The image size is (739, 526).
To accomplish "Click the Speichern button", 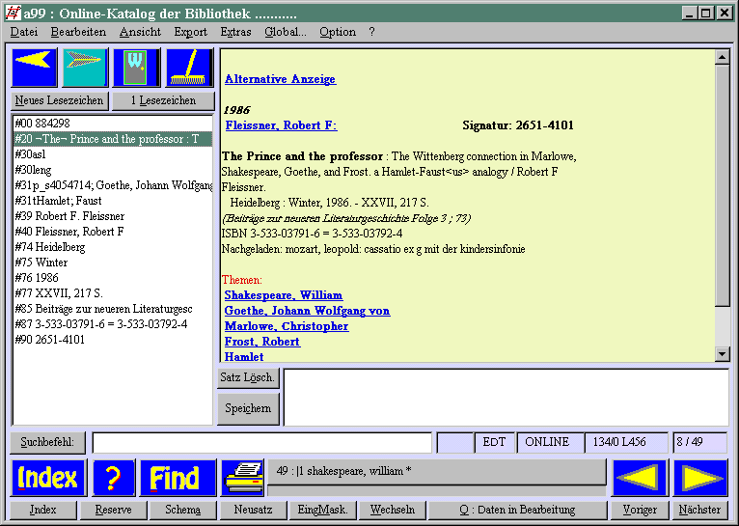I will click(x=248, y=408).
